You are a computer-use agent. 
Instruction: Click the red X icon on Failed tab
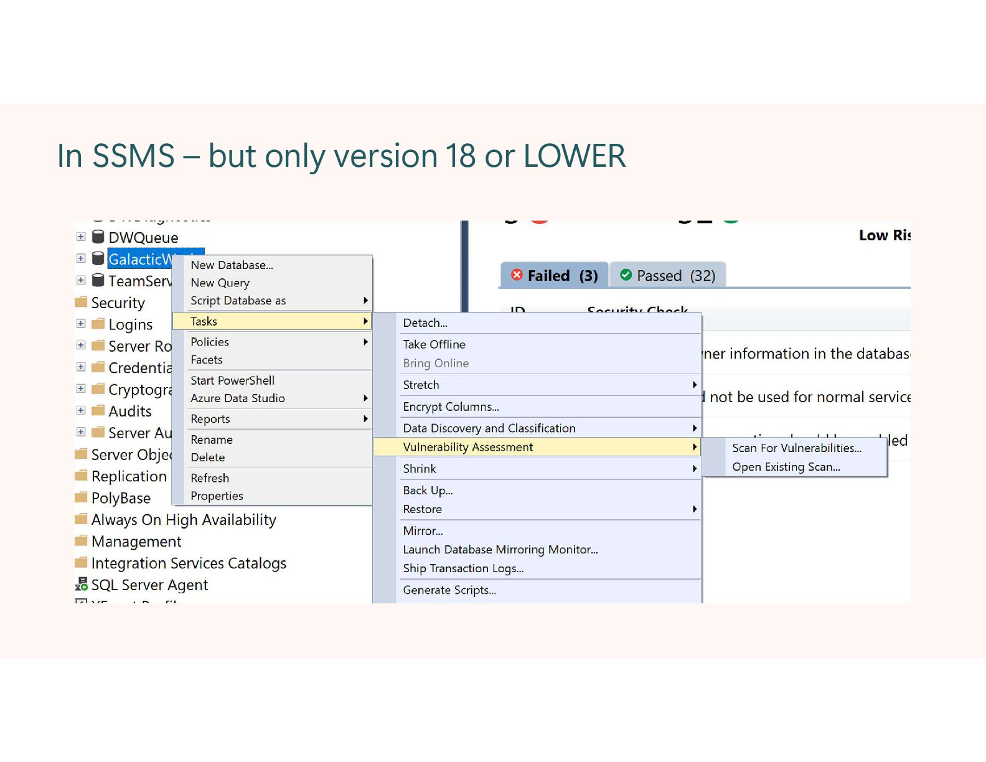[x=517, y=275]
